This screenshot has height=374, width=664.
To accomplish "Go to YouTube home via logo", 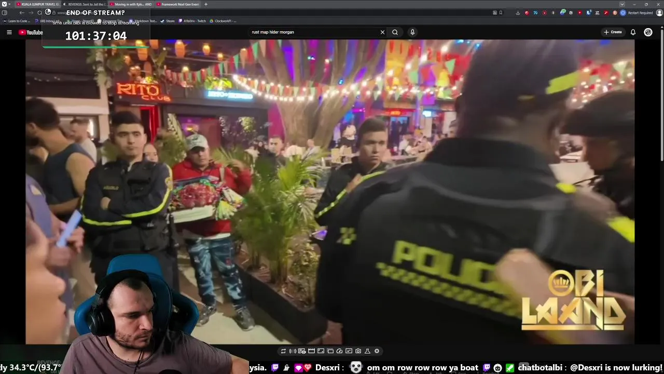I will pyautogui.click(x=31, y=32).
